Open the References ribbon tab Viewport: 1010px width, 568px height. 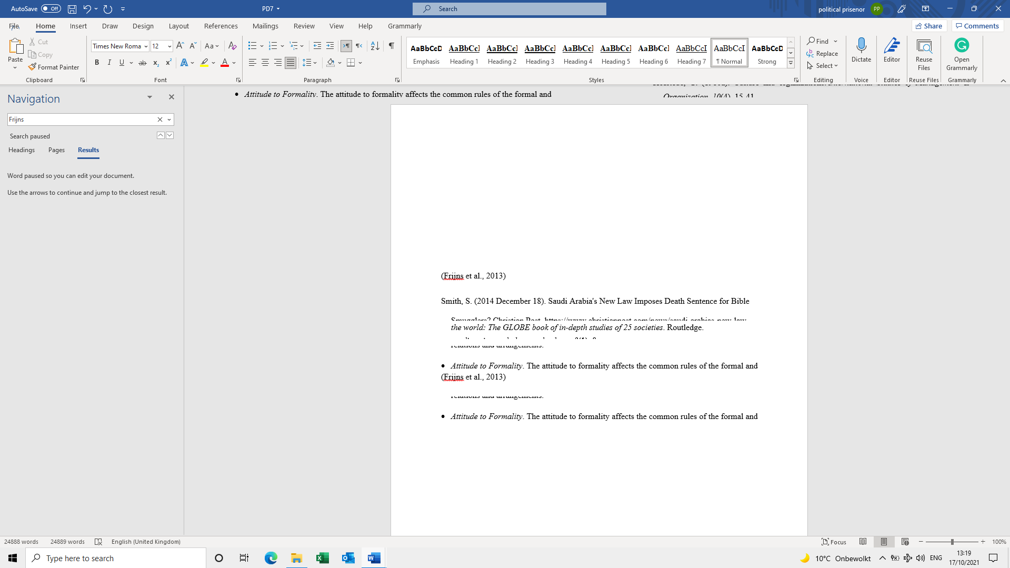click(x=221, y=26)
